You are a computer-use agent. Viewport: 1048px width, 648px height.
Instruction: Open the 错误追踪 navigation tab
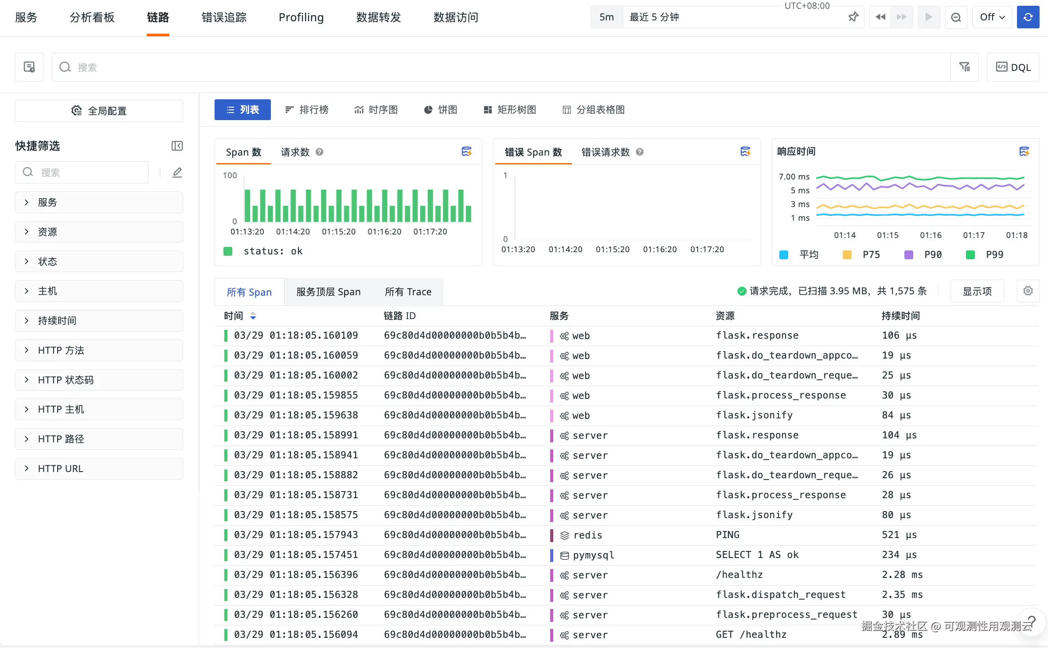click(224, 17)
